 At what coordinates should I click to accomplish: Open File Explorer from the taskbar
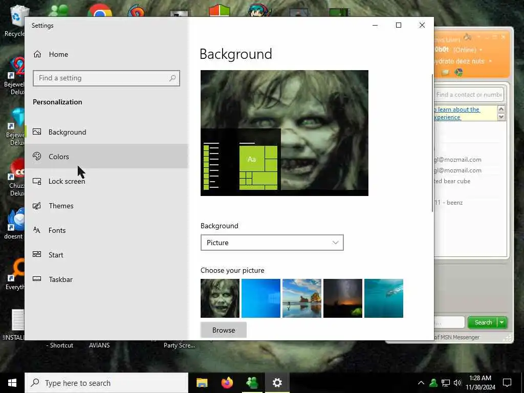click(202, 383)
